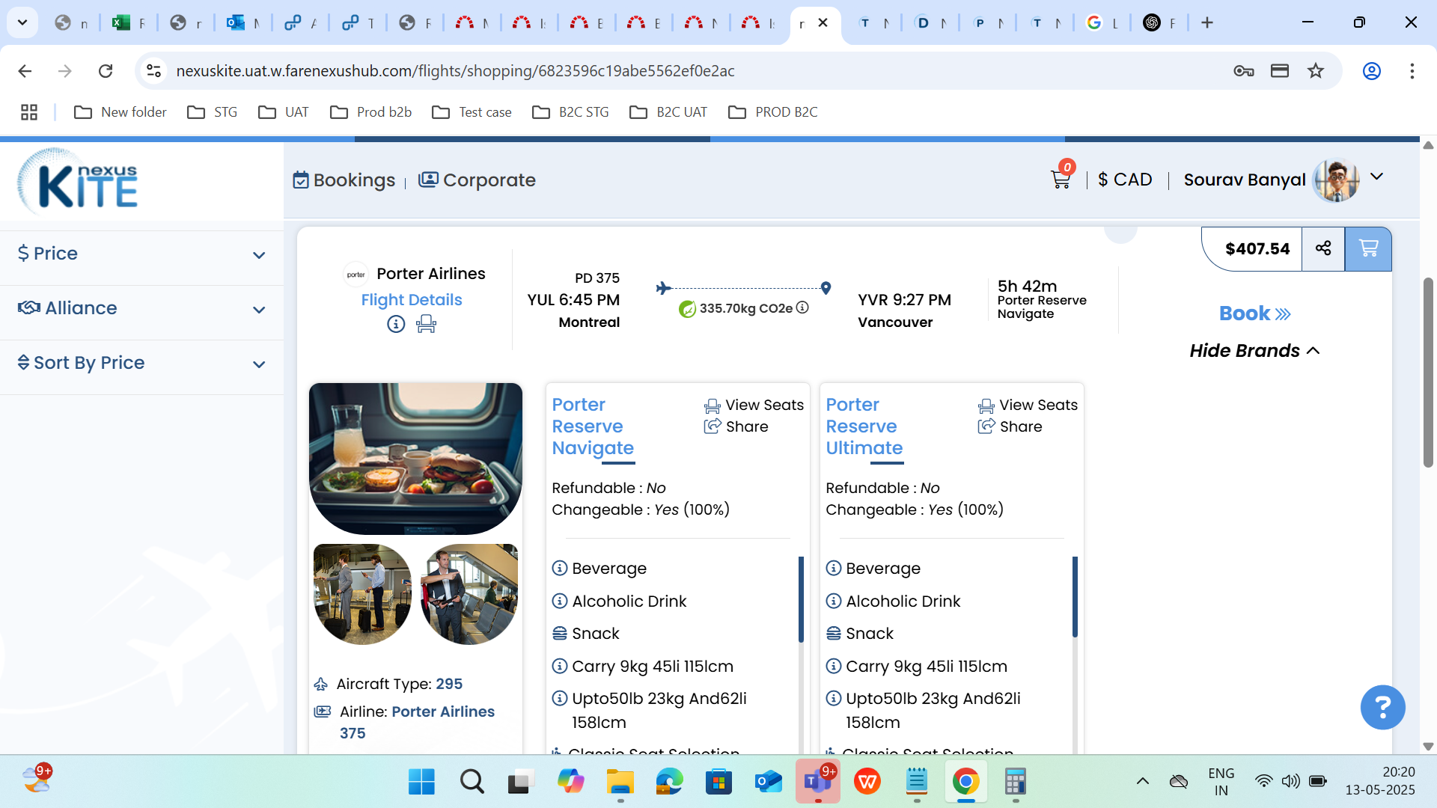Expand the Alliance filter
This screenshot has width=1437, height=808.
(141, 308)
